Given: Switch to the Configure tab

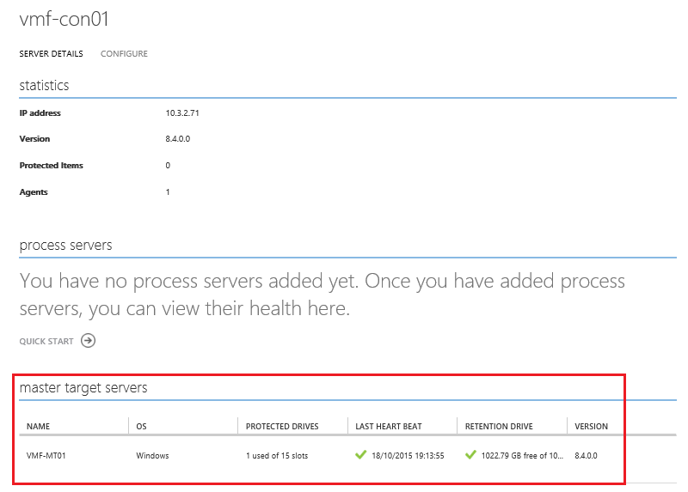Looking at the screenshot, I should coord(124,54).
